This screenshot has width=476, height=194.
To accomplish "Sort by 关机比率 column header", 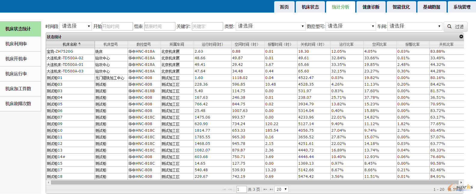I will (x=447, y=44).
